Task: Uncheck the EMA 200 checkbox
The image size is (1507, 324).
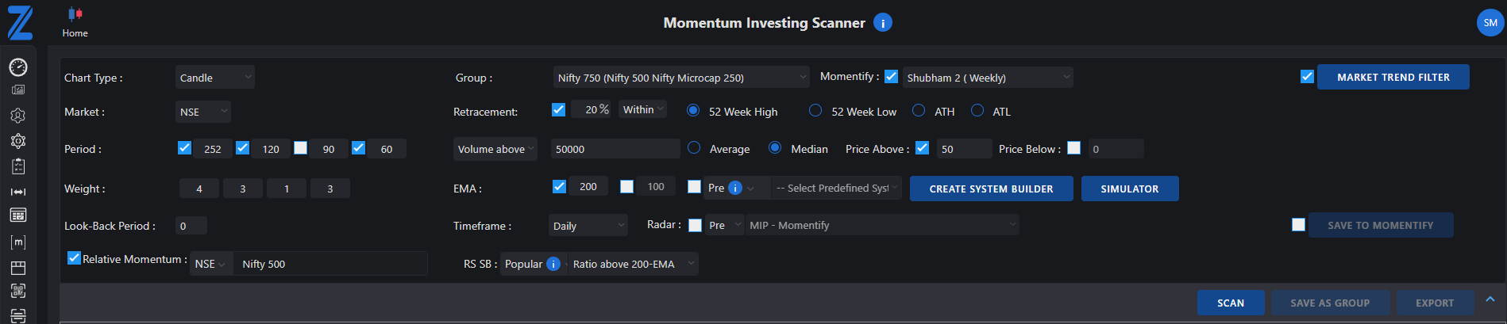Action: tap(559, 186)
